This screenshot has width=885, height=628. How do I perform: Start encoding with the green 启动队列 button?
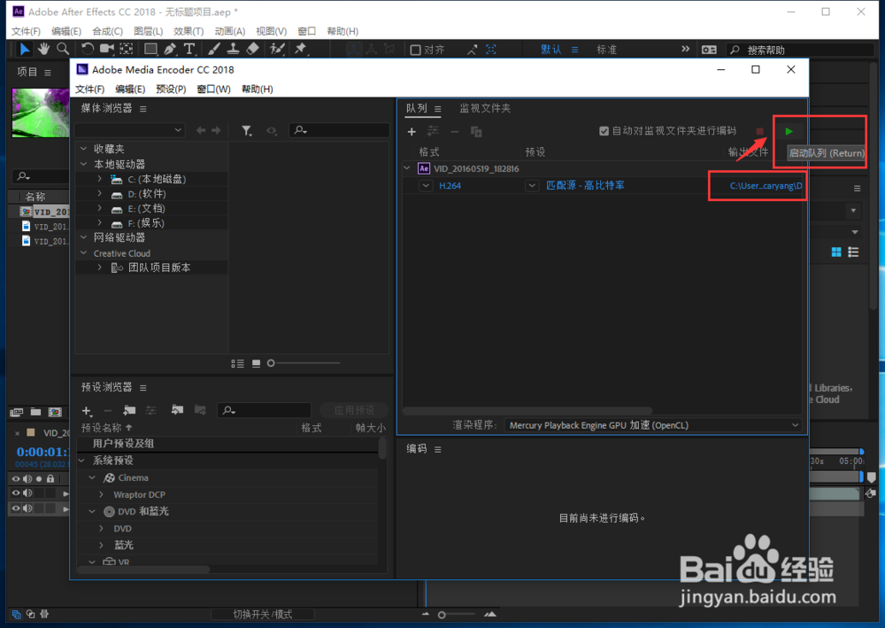[x=789, y=130]
